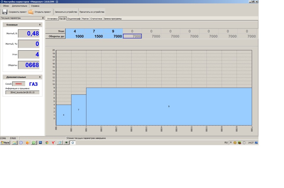
Task: Click the large chart bar labeled 9
Action: pyautogui.click(x=169, y=107)
